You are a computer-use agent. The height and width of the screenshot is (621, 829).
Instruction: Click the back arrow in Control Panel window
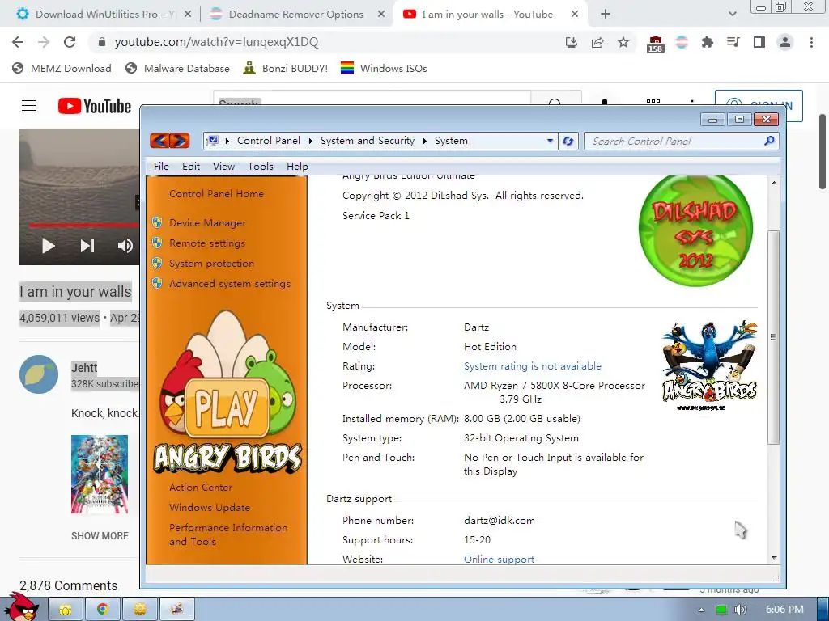(x=159, y=141)
